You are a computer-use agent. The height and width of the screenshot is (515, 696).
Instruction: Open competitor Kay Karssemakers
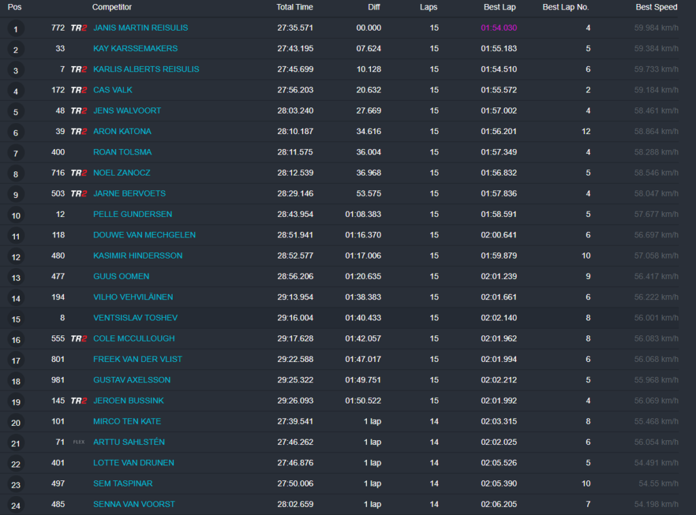pos(135,49)
